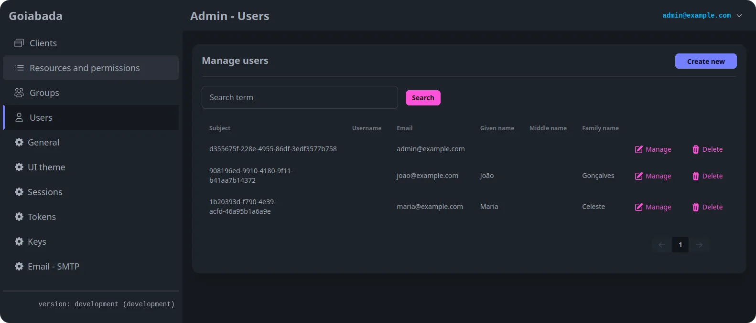Click the admin@example.com email table cell

[x=431, y=149]
